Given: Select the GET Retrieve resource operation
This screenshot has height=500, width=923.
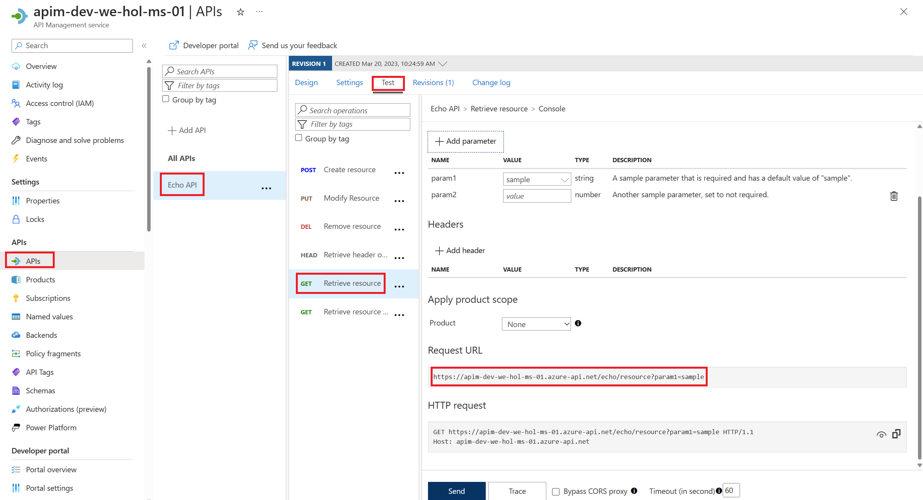Looking at the screenshot, I should coord(341,283).
